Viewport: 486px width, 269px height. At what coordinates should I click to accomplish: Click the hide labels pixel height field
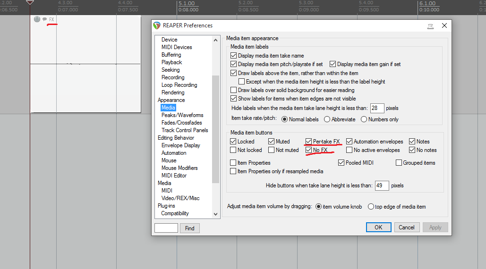pyautogui.click(x=377, y=108)
